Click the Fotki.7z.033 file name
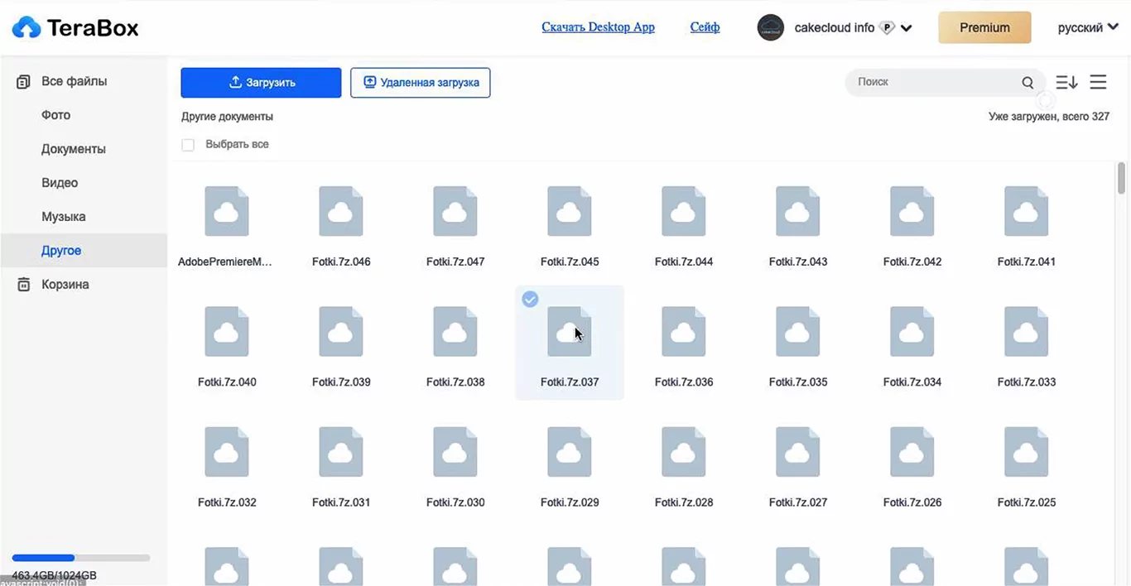 coord(1027,382)
